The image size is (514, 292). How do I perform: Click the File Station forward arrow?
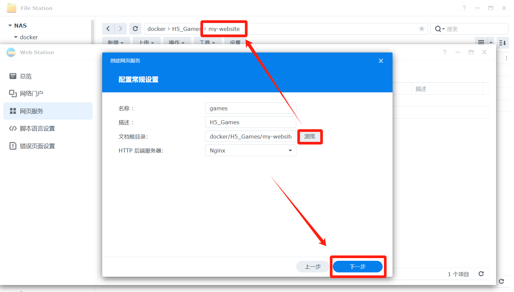[x=120, y=29]
